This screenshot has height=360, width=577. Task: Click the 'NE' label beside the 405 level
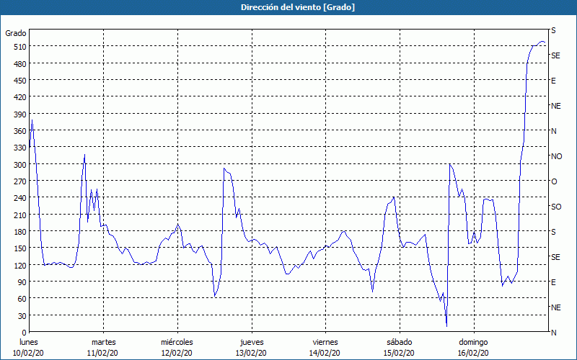click(556, 106)
